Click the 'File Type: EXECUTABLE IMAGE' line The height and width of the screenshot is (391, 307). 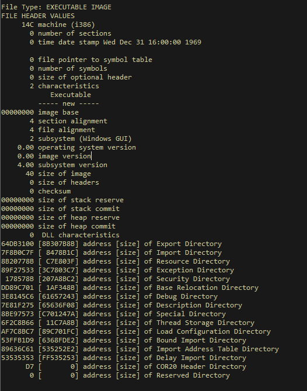[x=56, y=7]
